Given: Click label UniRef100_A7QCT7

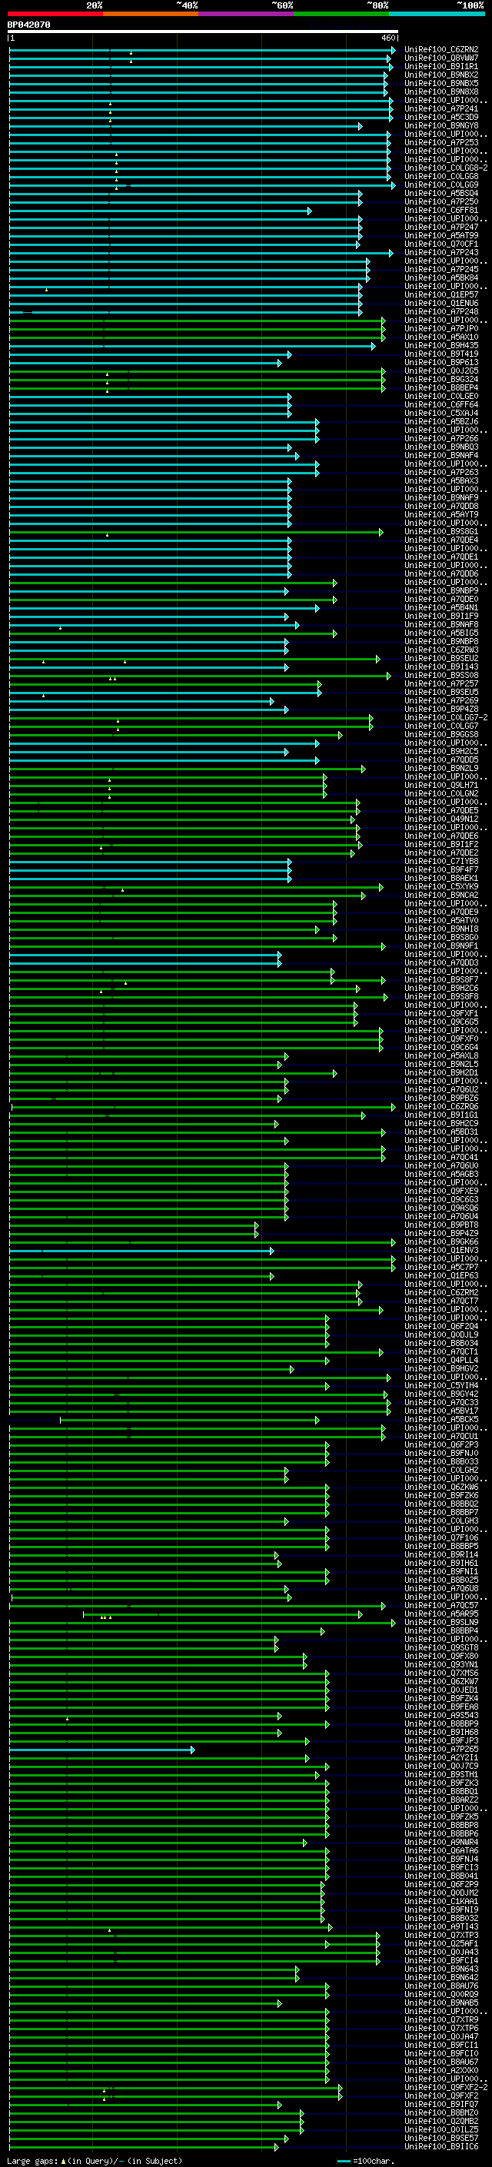Looking at the screenshot, I should coord(441,1301).
